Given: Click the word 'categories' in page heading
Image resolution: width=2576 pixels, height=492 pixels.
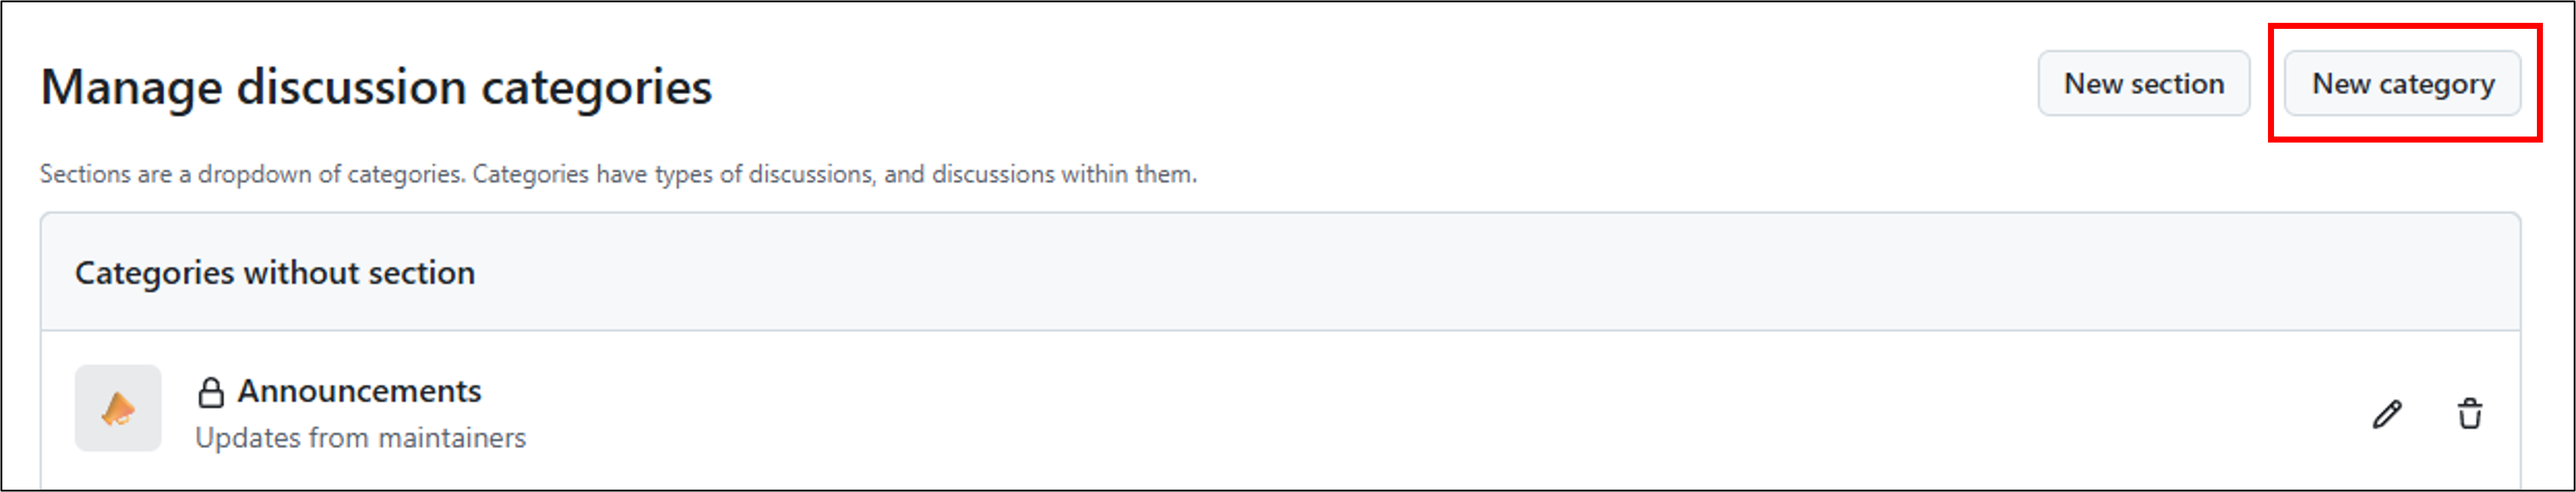Looking at the screenshot, I should (597, 87).
